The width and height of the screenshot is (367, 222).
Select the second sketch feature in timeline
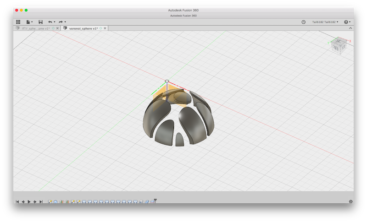click(73, 202)
